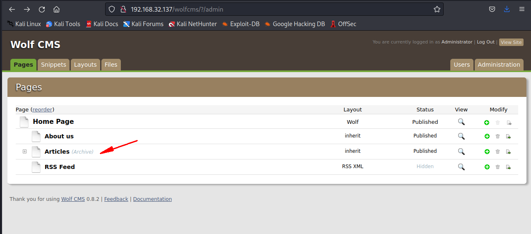Reload the current page
Image resolution: width=531 pixels, height=234 pixels.
click(x=42, y=9)
